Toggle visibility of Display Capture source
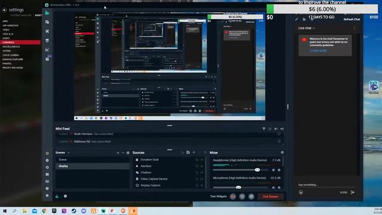This screenshot has width=382, height=215. point(202,186)
